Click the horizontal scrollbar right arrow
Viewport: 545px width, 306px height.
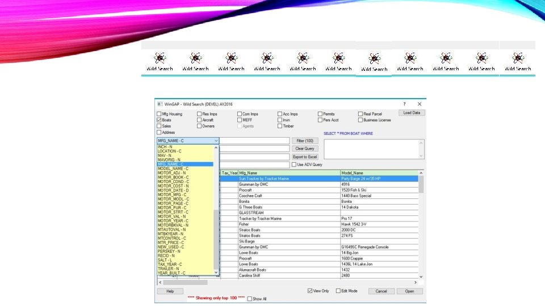[x=416, y=282]
